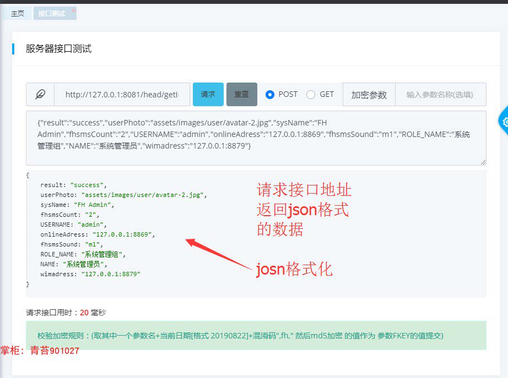Open the settings gear on right edge
Image resolution: width=508 pixels, height=378 pixels.
[504, 122]
